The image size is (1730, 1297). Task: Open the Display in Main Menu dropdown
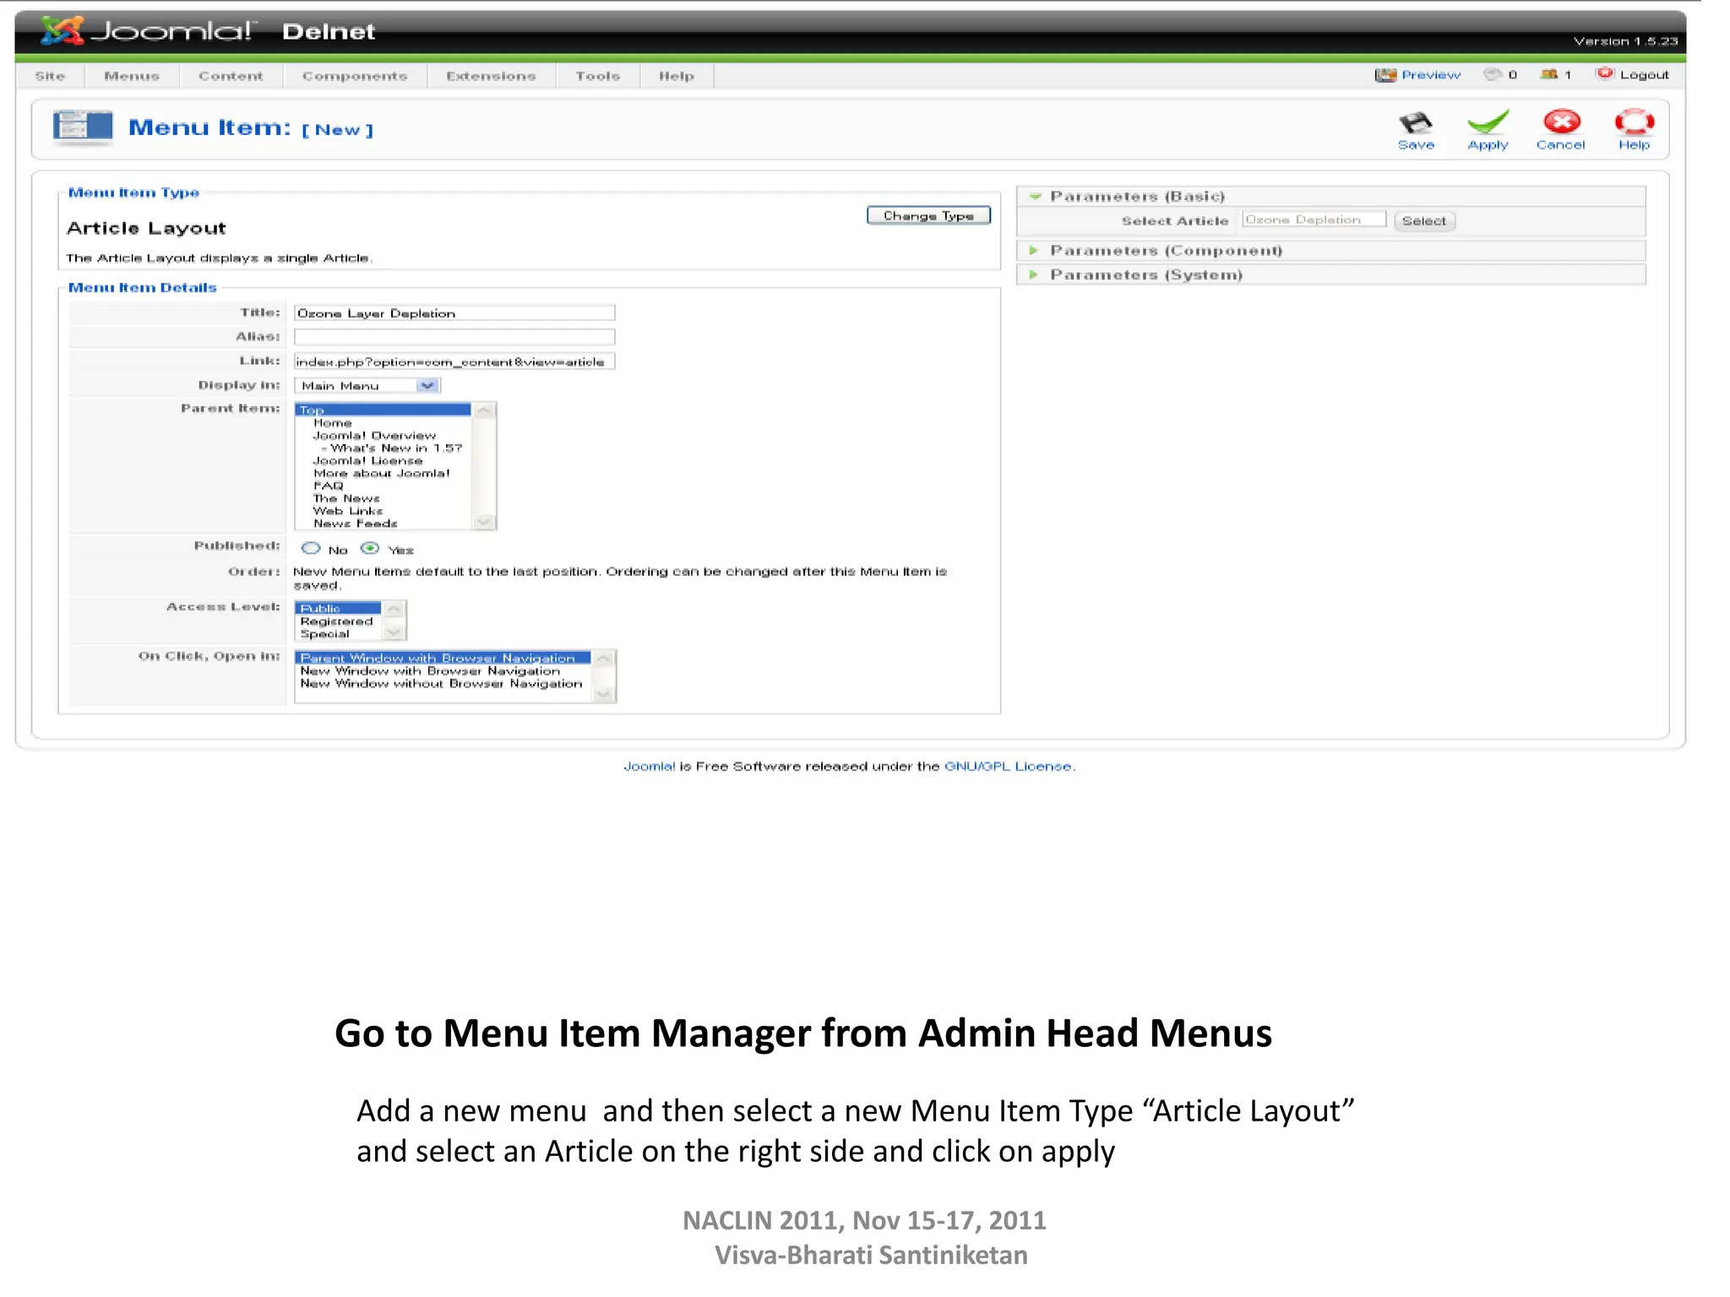[367, 386]
